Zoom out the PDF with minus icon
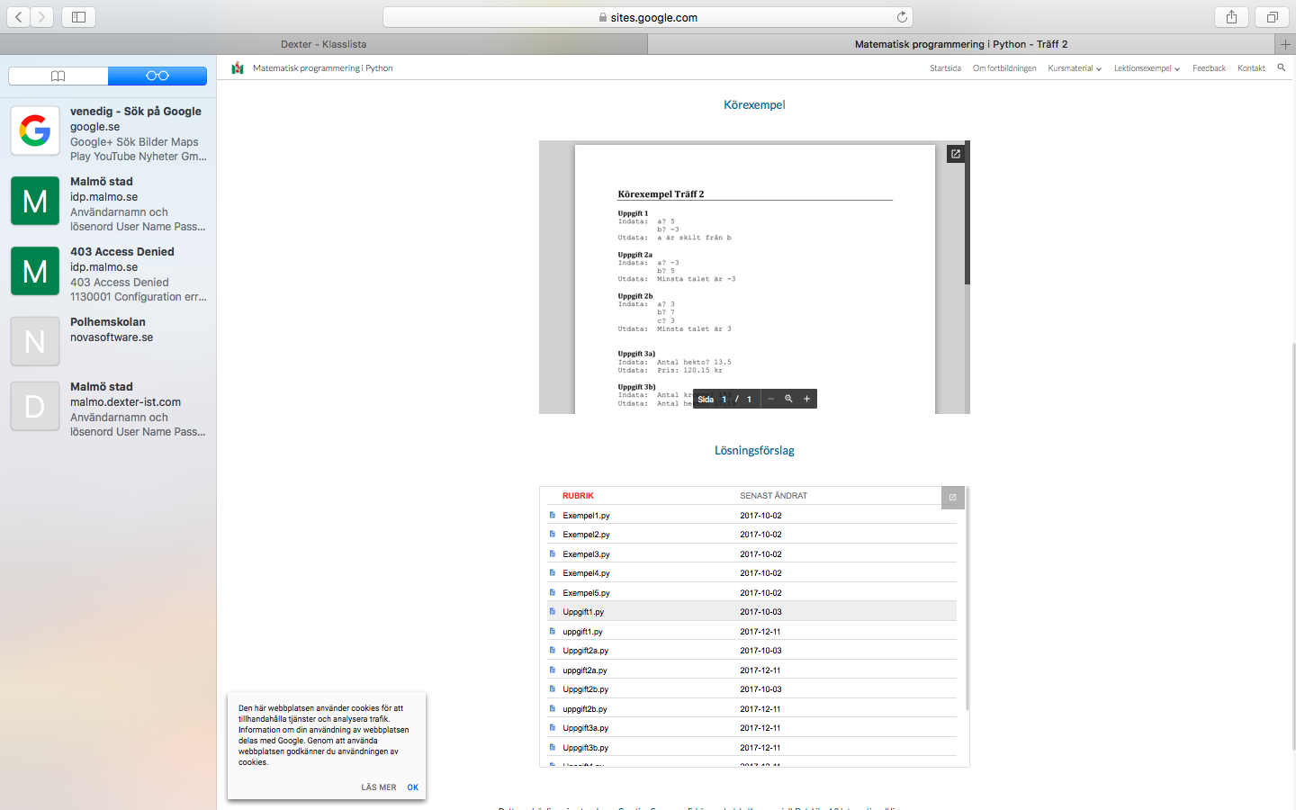1296x810 pixels. [x=770, y=399]
